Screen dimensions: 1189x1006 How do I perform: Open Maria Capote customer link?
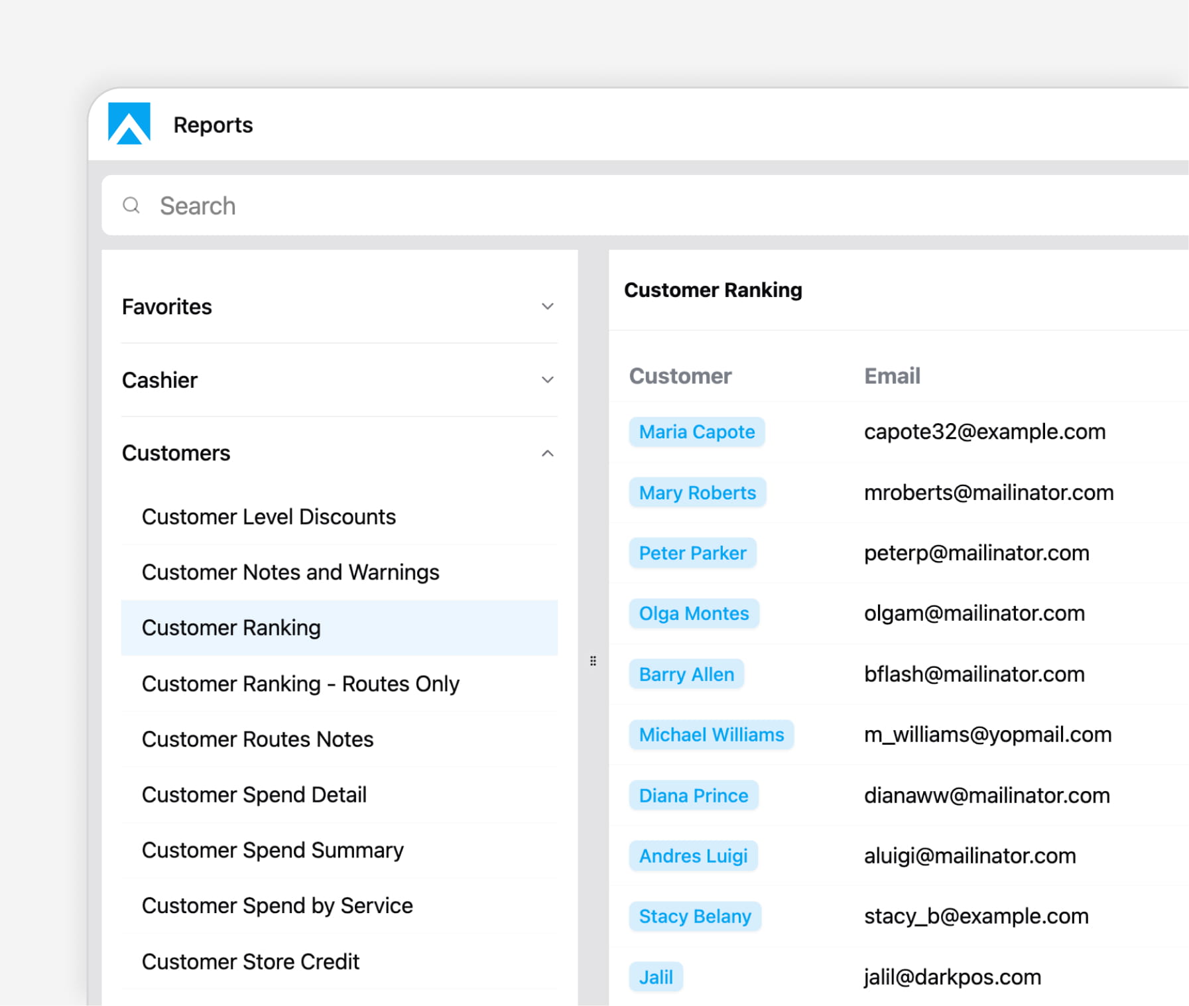coord(697,432)
